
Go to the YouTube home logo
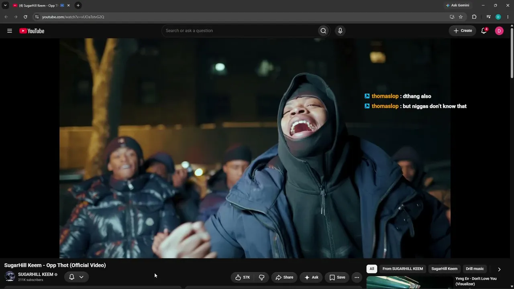coord(32,31)
